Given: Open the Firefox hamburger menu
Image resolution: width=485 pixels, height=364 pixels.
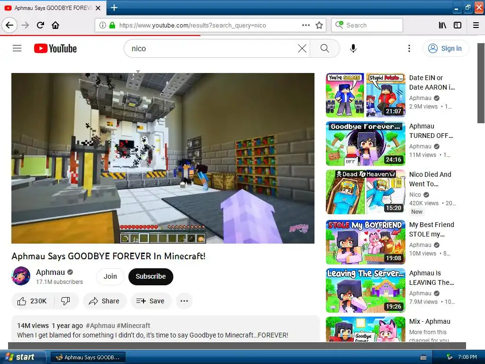Looking at the screenshot, I should click(x=476, y=25).
